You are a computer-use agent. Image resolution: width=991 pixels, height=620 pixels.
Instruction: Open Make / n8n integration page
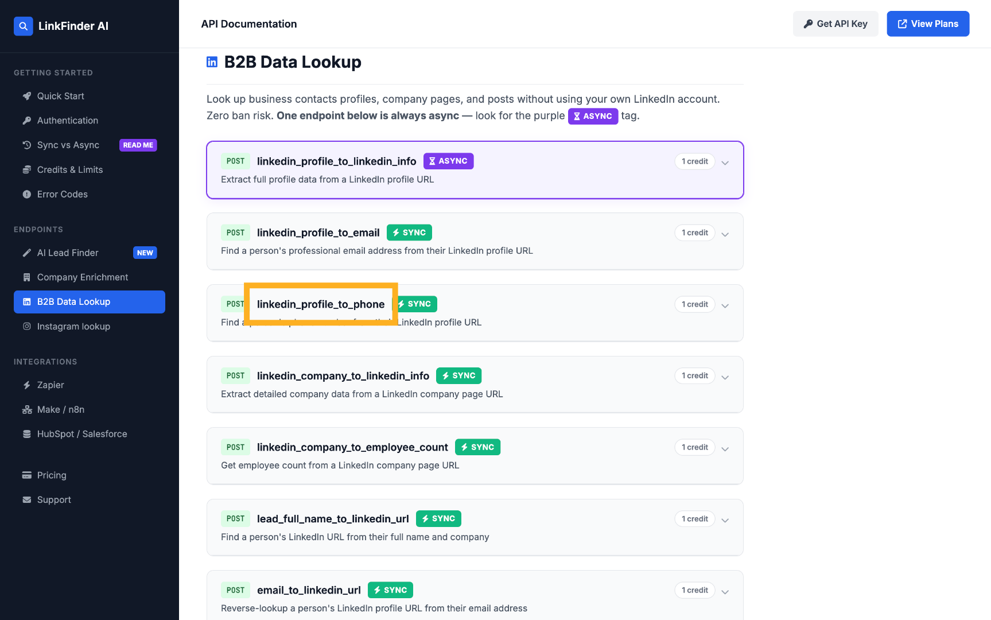[x=90, y=410]
